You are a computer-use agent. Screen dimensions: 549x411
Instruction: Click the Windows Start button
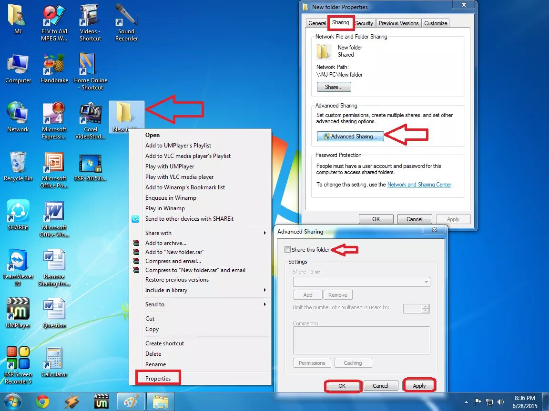[x=13, y=402]
